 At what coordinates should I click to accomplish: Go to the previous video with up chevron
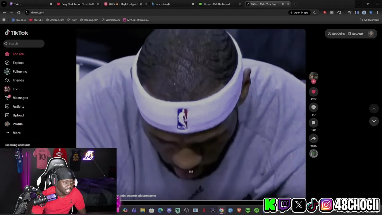pyautogui.click(x=374, y=108)
